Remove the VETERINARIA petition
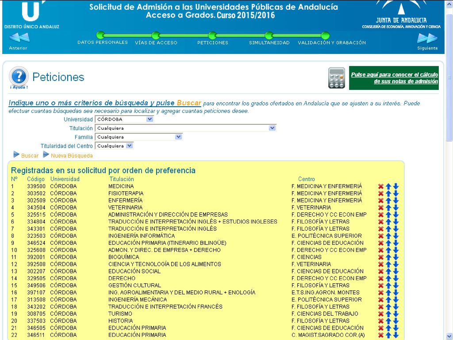 381,208
